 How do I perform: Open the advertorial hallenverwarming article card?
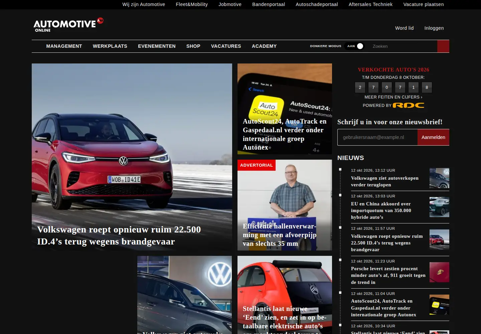coord(285,205)
